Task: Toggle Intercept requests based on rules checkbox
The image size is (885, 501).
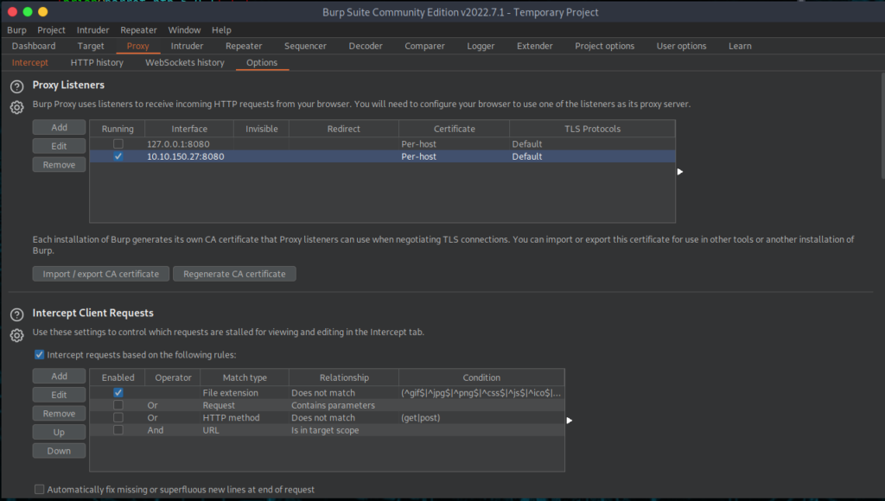Action: pyautogui.click(x=40, y=355)
